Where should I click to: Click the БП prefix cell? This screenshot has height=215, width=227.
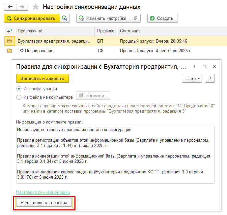pos(106,41)
